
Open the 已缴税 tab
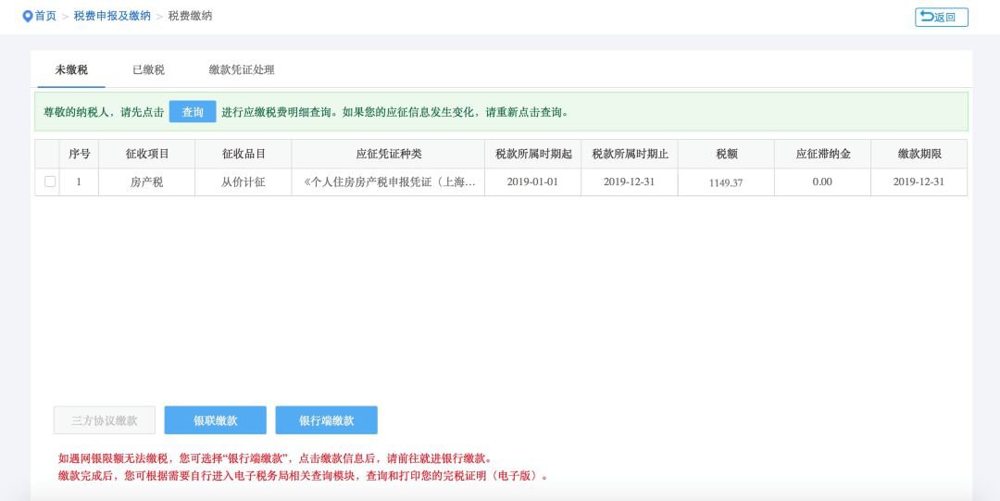click(148, 69)
